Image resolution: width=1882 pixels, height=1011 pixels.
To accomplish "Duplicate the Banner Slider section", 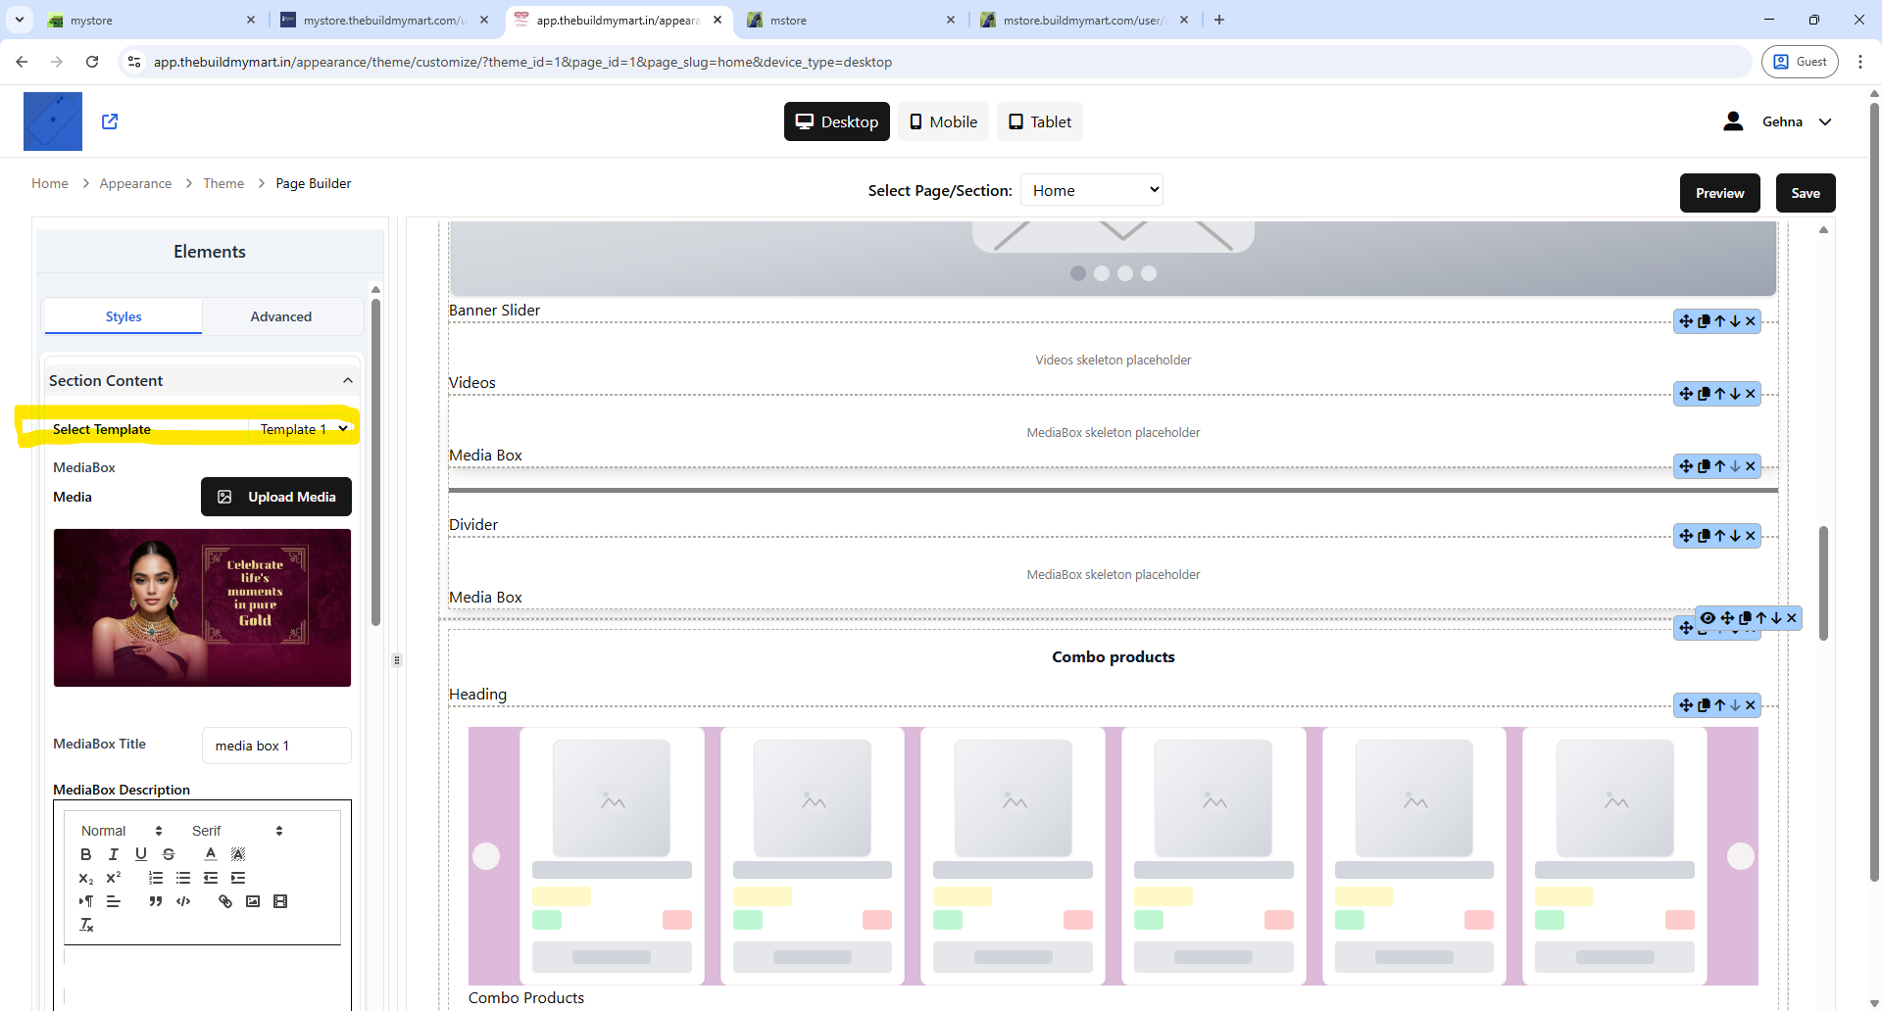I will tap(1704, 321).
